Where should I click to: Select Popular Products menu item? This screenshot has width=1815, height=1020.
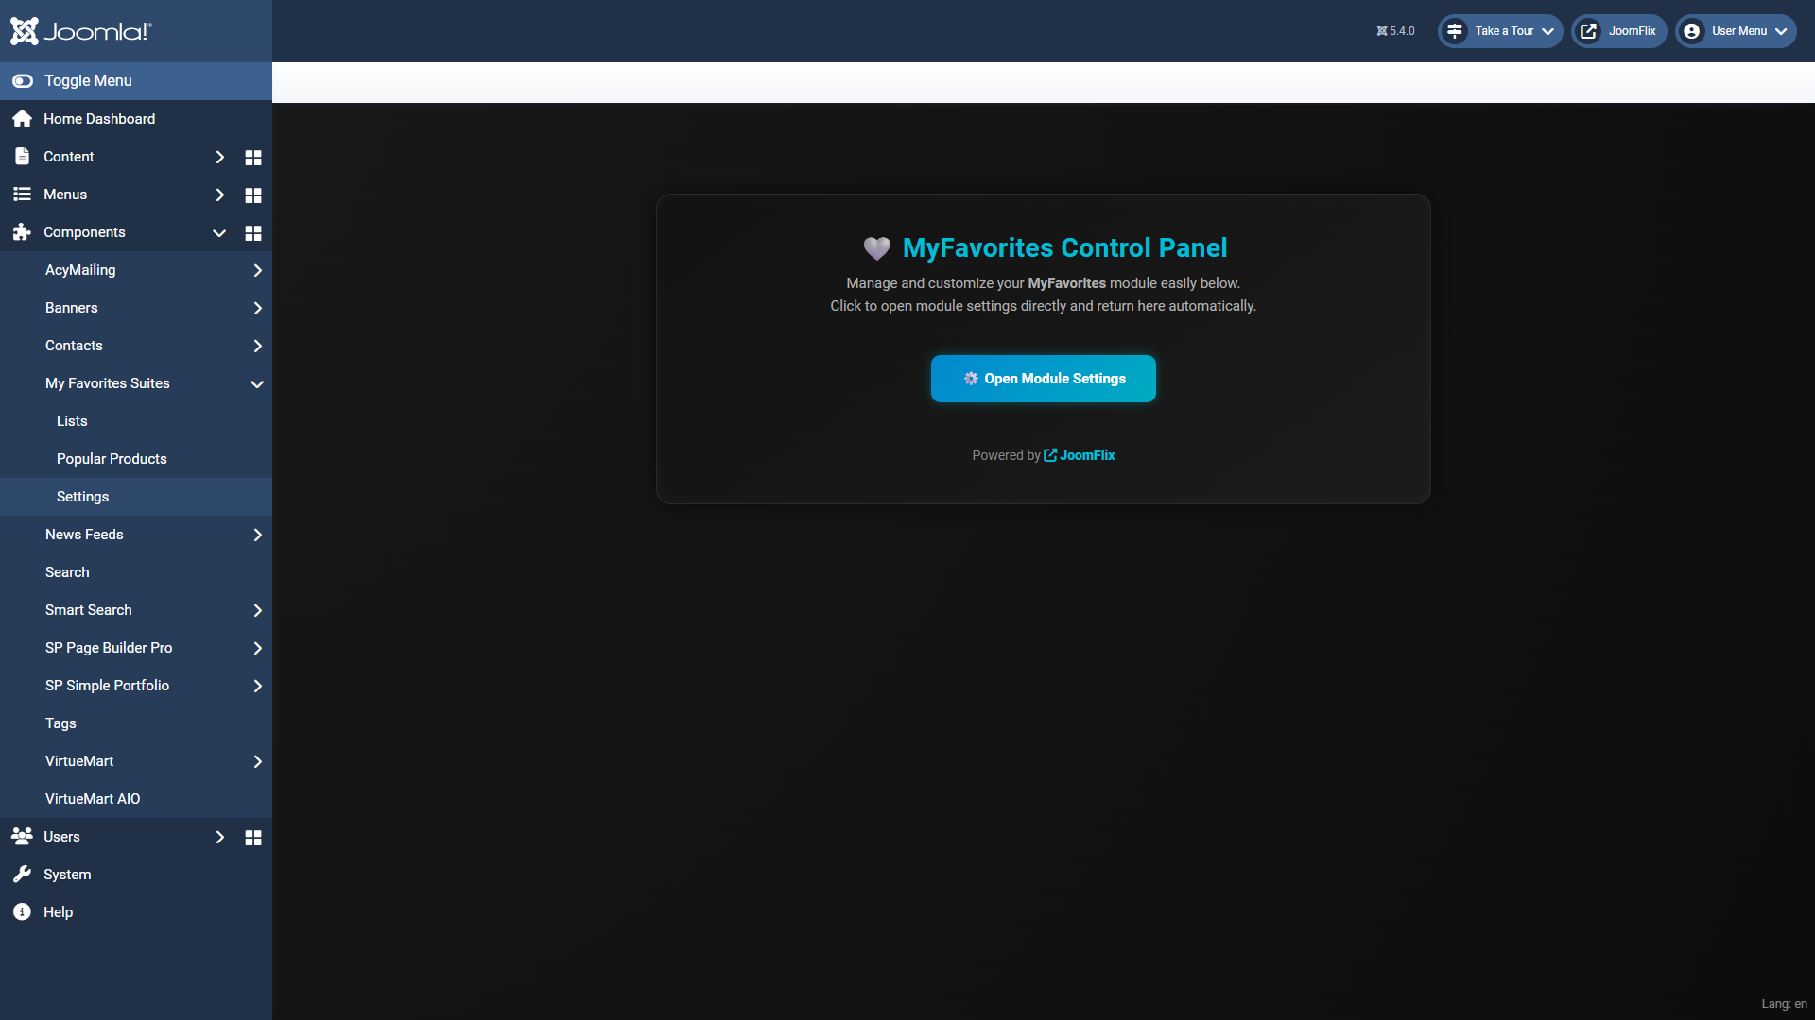(112, 459)
